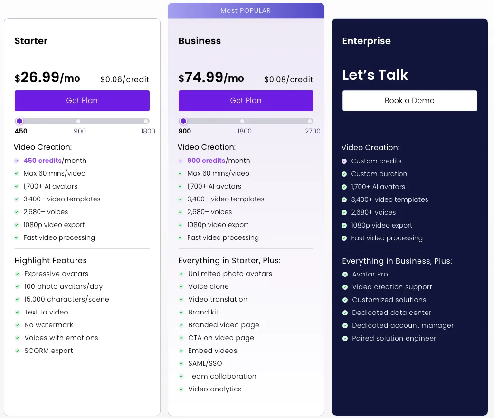Viewport: 494px width, 418px height.
Task: Click checkmark beside Brand kit
Action: [181, 312]
